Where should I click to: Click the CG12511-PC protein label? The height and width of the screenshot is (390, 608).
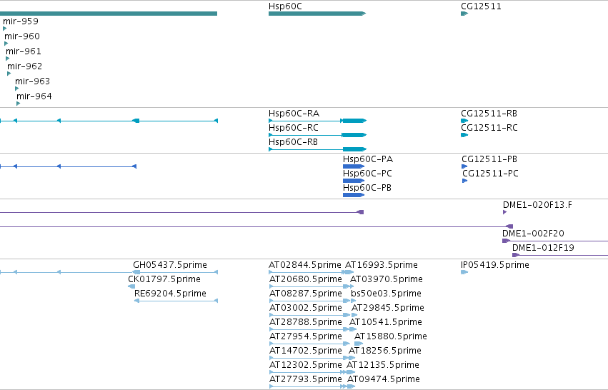coord(491,174)
